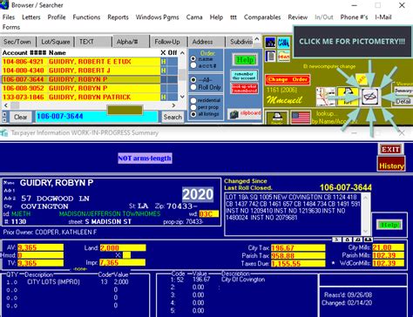Click the map thumbnail icon

pyautogui.click(x=326, y=97)
